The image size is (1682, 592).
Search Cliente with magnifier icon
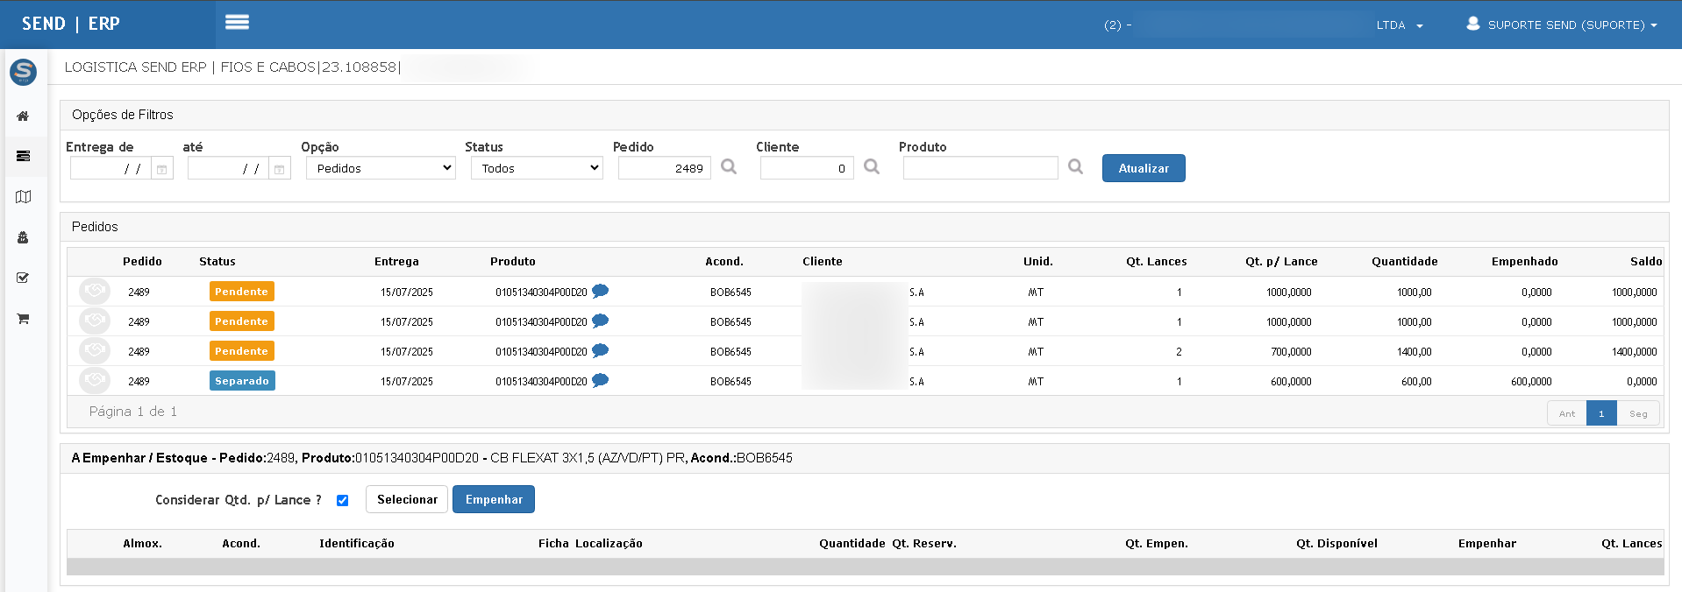[x=872, y=166]
